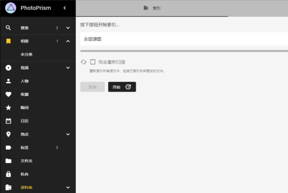Click the moments star icon

click(8, 108)
